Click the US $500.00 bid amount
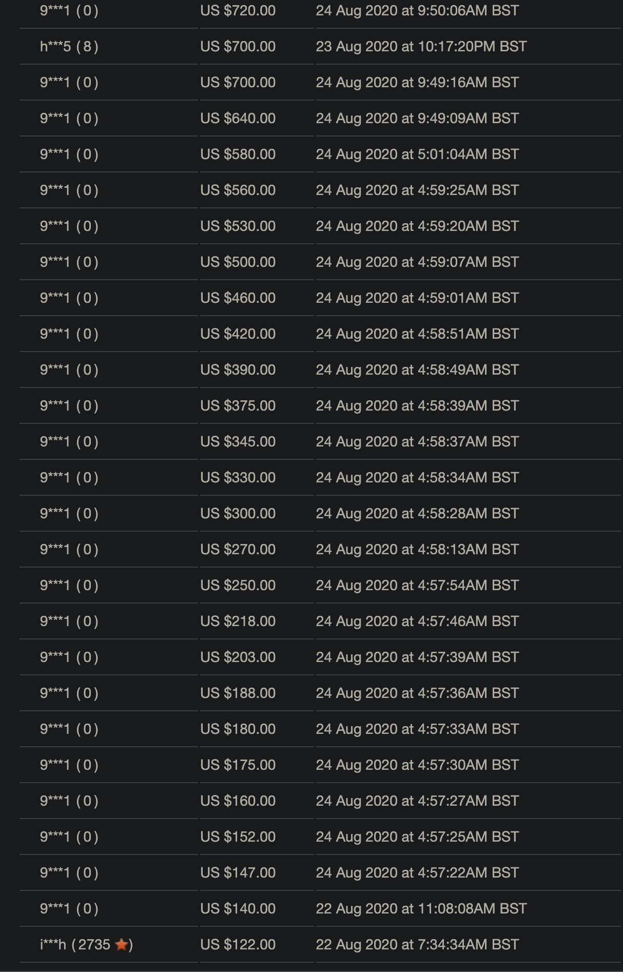The image size is (623, 972). pyautogui.click(x=238, y=262)
